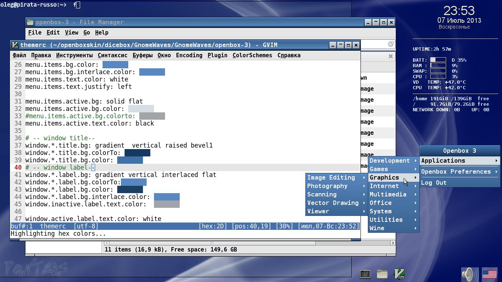Screen dimensions: 502x282
Task: Click the File Manager horizontal scrollbar track
Action: click(x=250, y=243)
